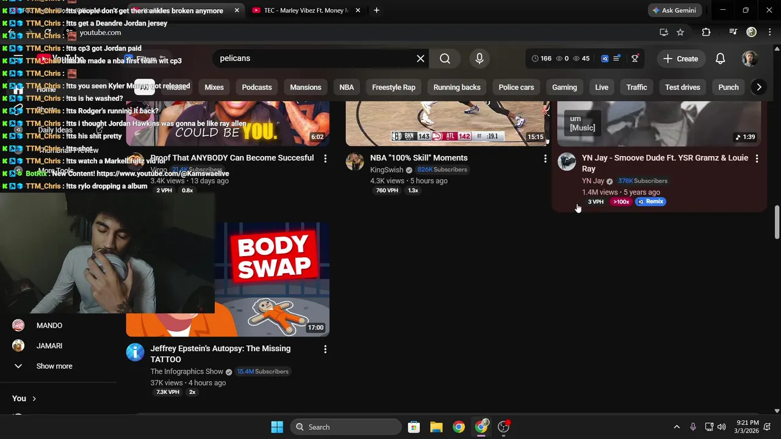Select the NBA filter chip
This screenshot has height=439, width=781.
347,87
